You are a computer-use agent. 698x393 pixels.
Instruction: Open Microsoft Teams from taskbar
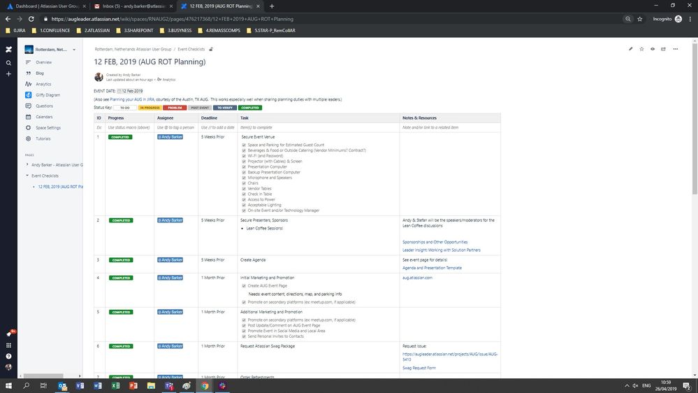tap(168, 385)
